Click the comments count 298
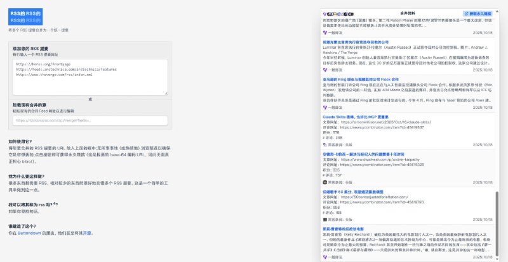 338,138
